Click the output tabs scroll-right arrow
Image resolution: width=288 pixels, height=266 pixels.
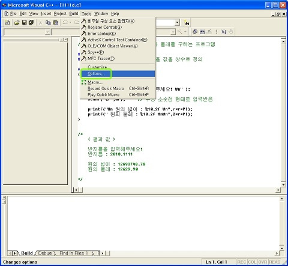click(x=14, y=253)
